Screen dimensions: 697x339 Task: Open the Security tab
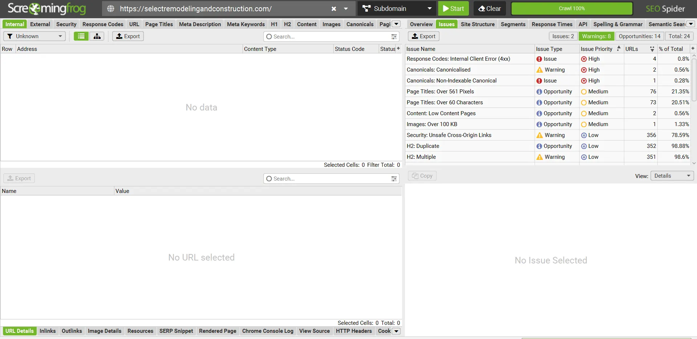click(66, 24)
